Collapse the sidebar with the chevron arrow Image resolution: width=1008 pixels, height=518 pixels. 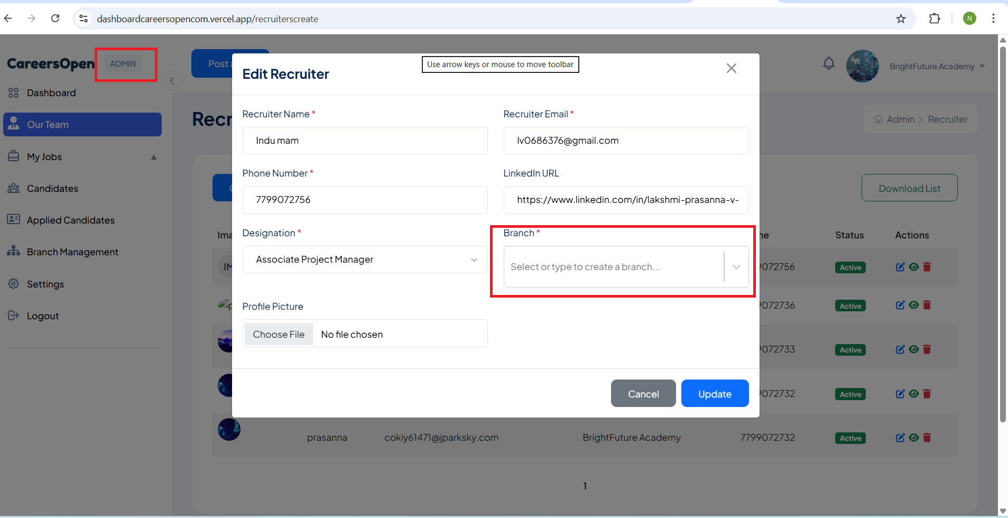(x=172, y=81)
